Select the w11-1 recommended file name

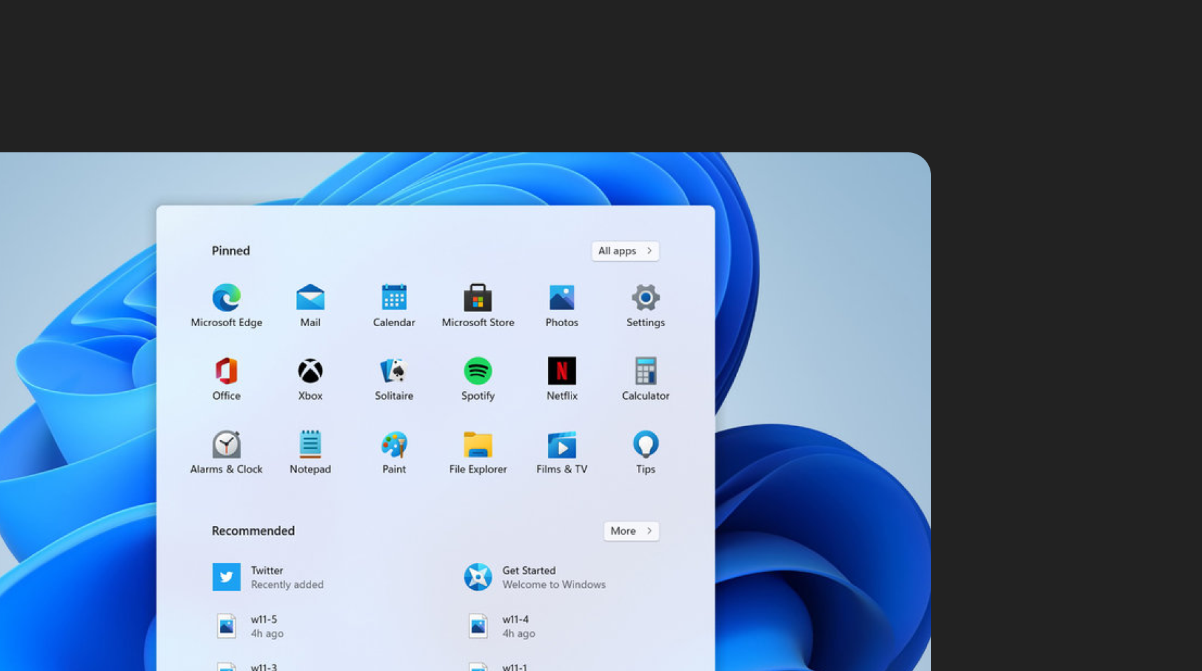click(514, 667)
